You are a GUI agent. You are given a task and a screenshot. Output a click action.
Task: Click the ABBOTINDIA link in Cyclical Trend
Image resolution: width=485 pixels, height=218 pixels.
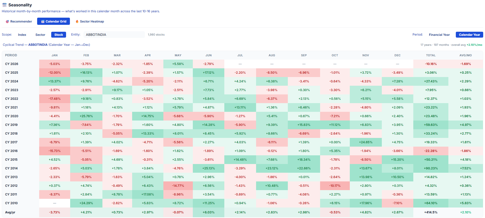pos(38,45)
